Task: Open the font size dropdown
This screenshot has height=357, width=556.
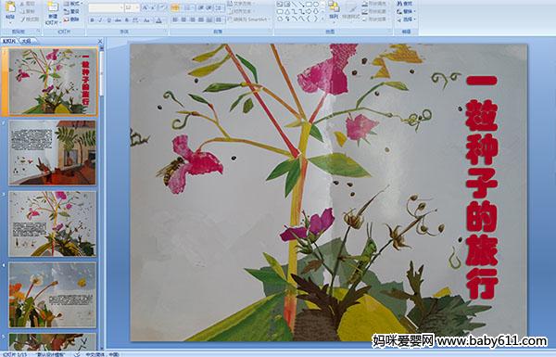Action: (137, 7)
